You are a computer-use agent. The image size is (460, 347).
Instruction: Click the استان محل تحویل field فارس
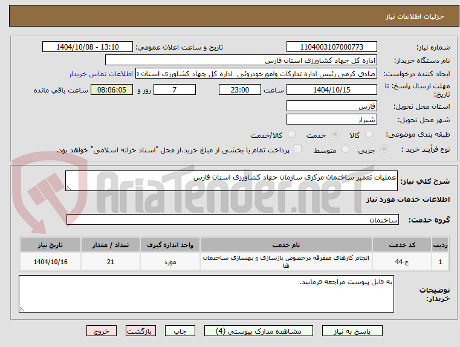331,106
